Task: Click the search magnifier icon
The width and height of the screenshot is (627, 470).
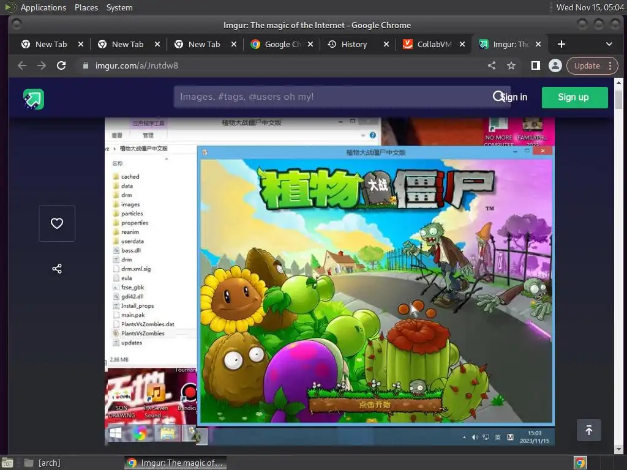Action: tap(498, 96)
